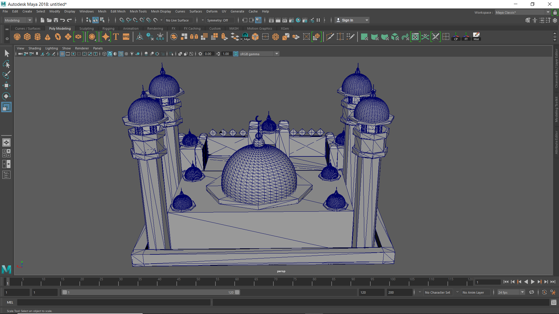Create an SVG polygon using the shelf icon
This screenshot has width=559, height=314.
[x=126, y=37]
